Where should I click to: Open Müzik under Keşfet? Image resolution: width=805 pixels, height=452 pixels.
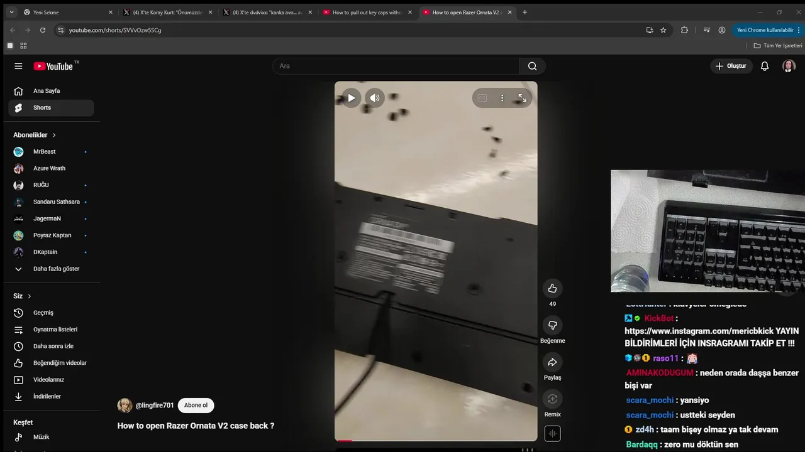click(51, 437)
